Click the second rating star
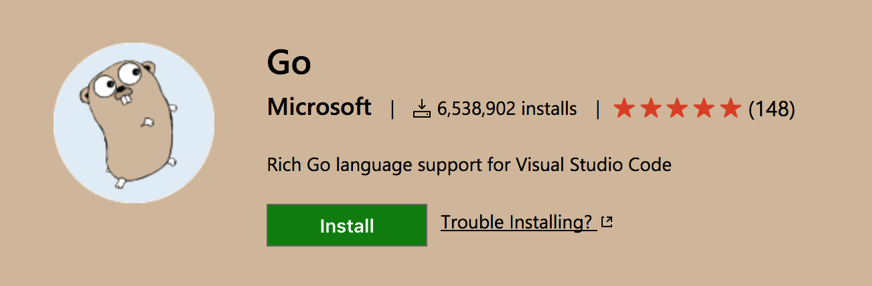Viewport: 872px width, 286px height. point(651,108)
